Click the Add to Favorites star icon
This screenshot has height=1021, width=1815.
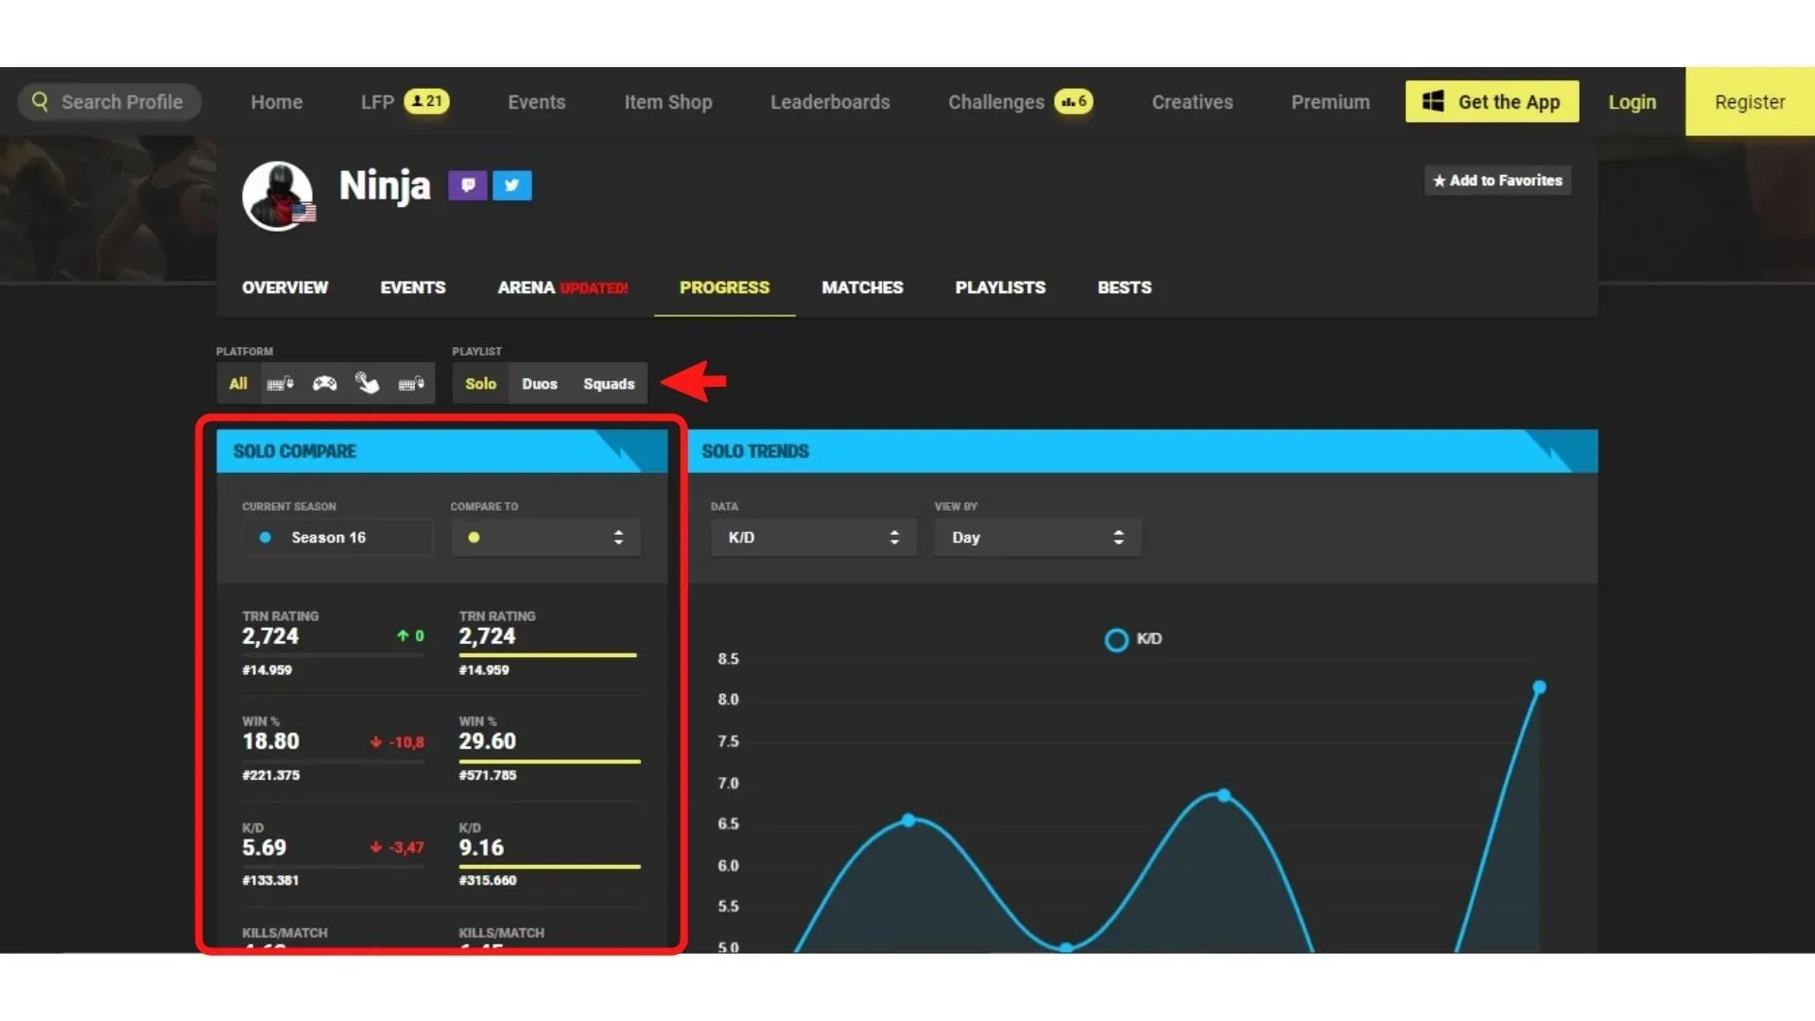[1439, 181]
